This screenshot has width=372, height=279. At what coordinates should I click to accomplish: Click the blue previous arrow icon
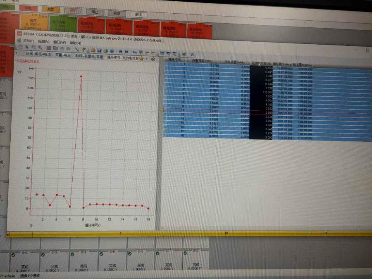120,51
